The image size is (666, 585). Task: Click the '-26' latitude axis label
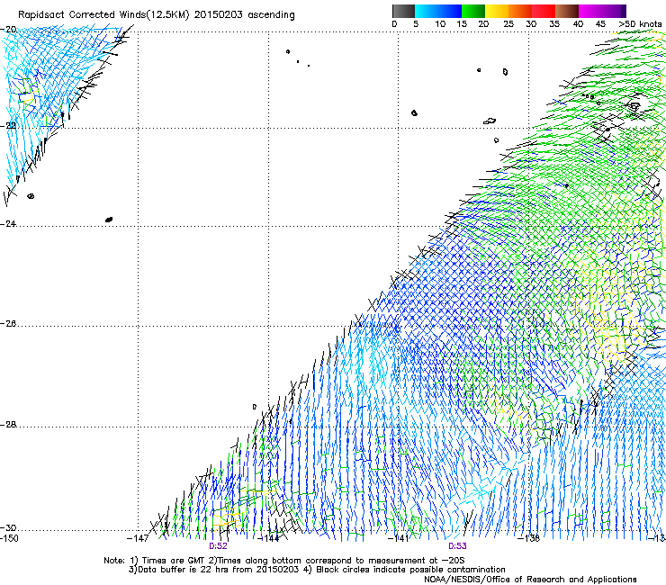[x=8, y=324]
